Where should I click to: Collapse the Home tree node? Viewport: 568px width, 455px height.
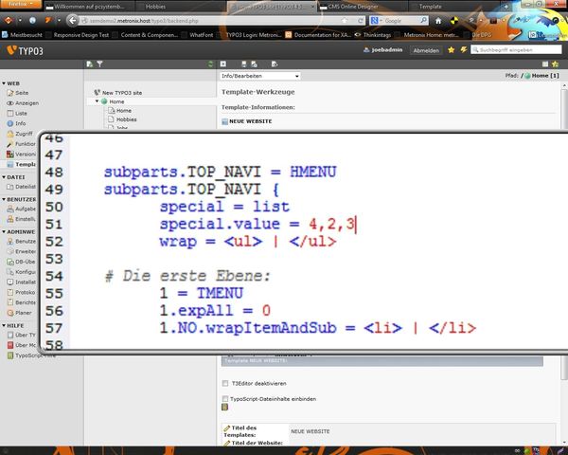(x=97, y=100)
